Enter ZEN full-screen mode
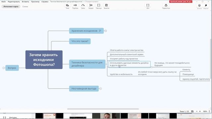The height and width of the screenshot is (119, 212). click(148, 5)
